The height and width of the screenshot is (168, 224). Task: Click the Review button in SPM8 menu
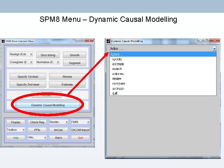[x=67, y=77]
